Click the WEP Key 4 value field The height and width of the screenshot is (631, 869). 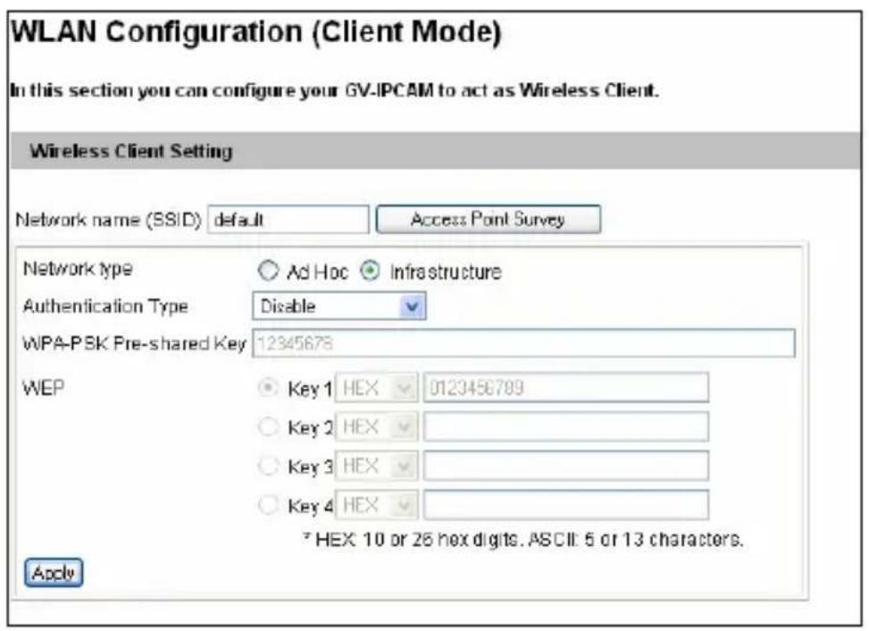(x=566, y=505)
